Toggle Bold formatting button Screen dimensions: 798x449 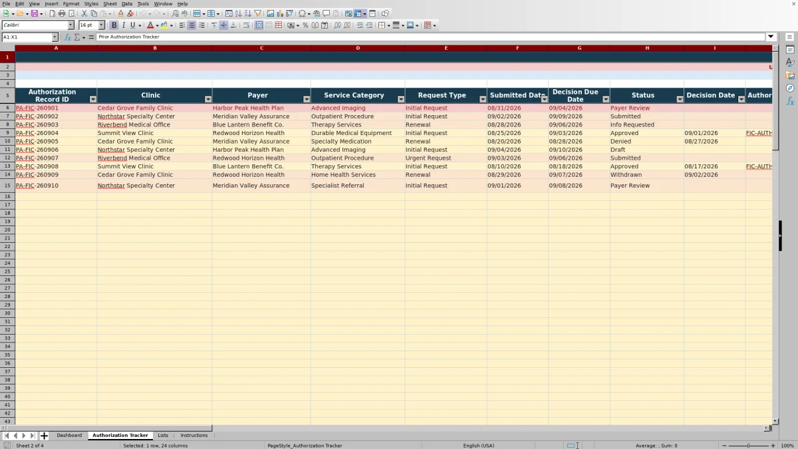click(x=114, y=25)
